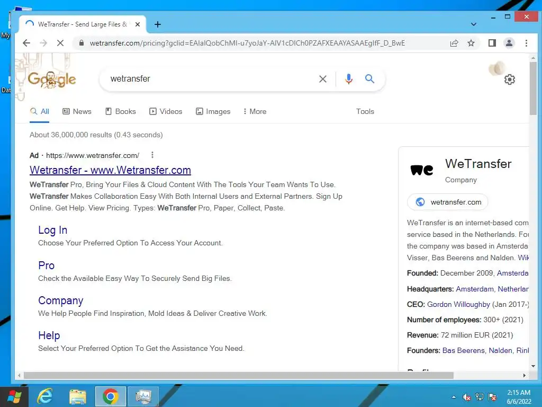The width and height of the screenshot is (542, 407).
Task: Open the Nalden founder link
Action: pos(500,350)
